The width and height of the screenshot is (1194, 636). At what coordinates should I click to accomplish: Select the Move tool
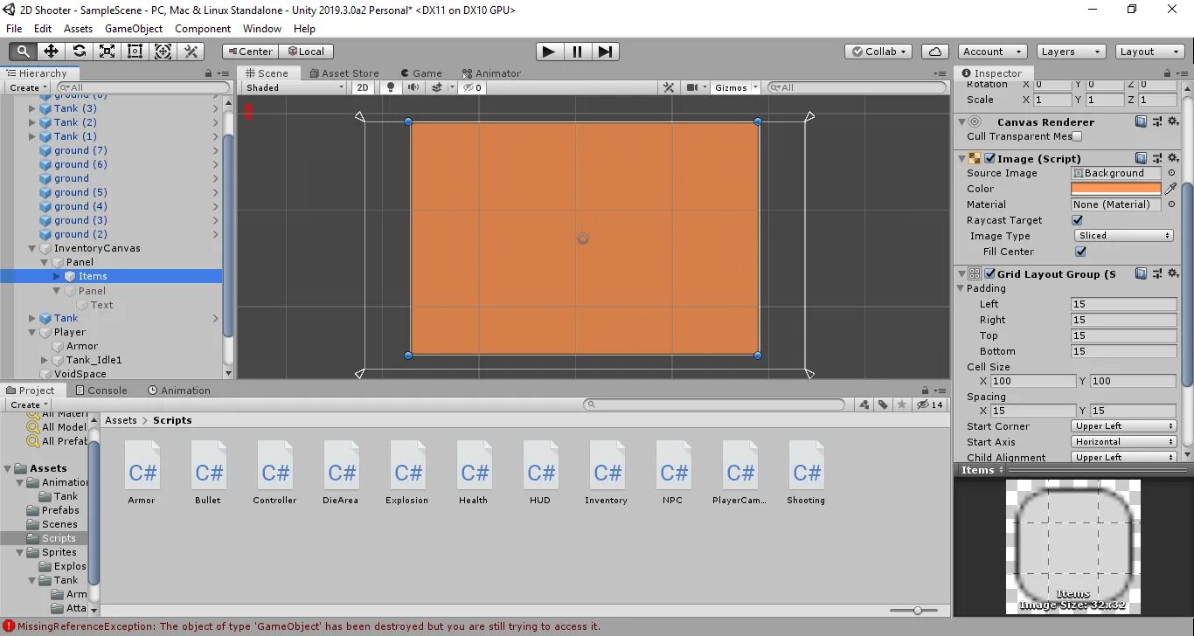pos(51,52)
